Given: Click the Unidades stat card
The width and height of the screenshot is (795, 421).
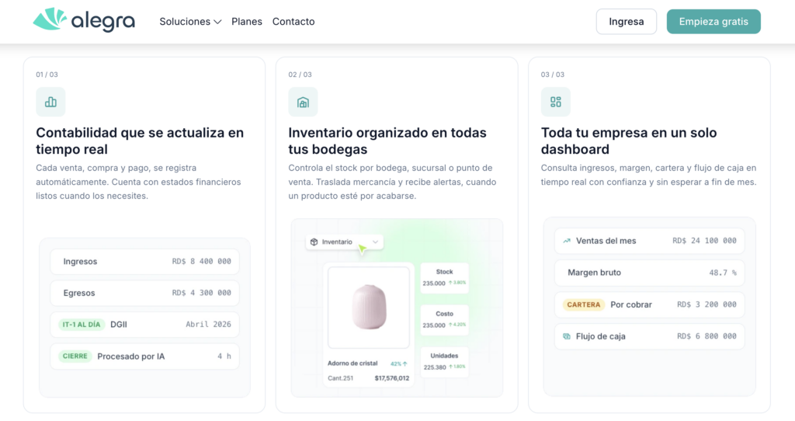Looking at the screenshot, I should point(444,362).
